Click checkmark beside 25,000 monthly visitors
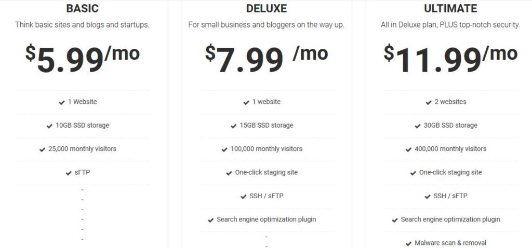Viewport: 532px width, 248px height. pos(43,149)
